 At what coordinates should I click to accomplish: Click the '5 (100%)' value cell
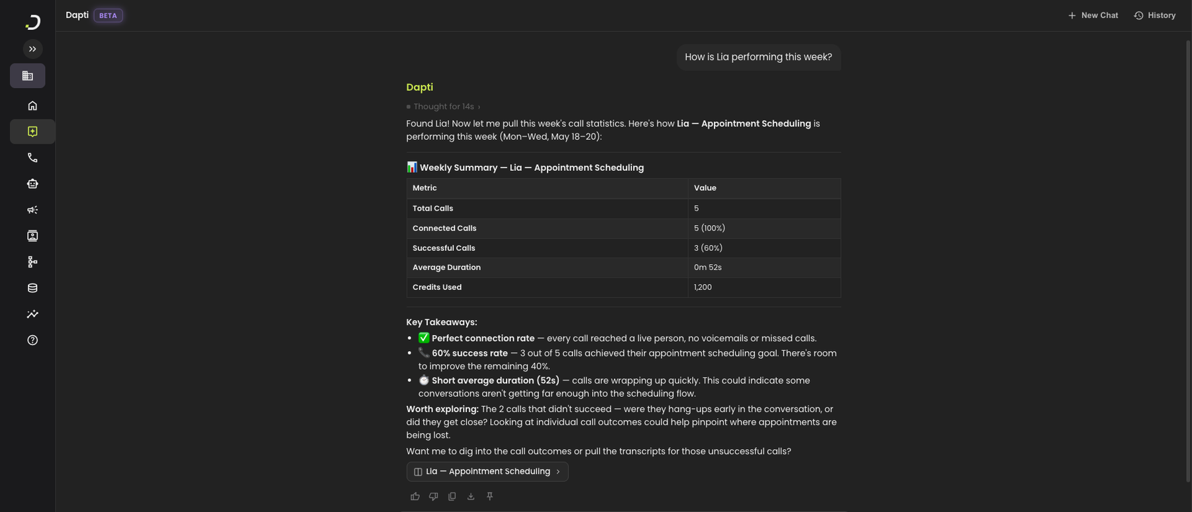point(764,229)
